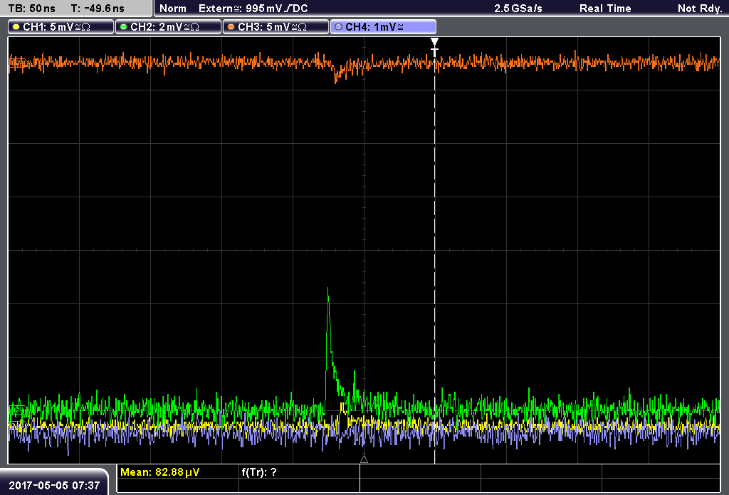This screenshot has height=495, width=729.
Task: Click the dip in the orange CH3 trace
Action: 336,77
